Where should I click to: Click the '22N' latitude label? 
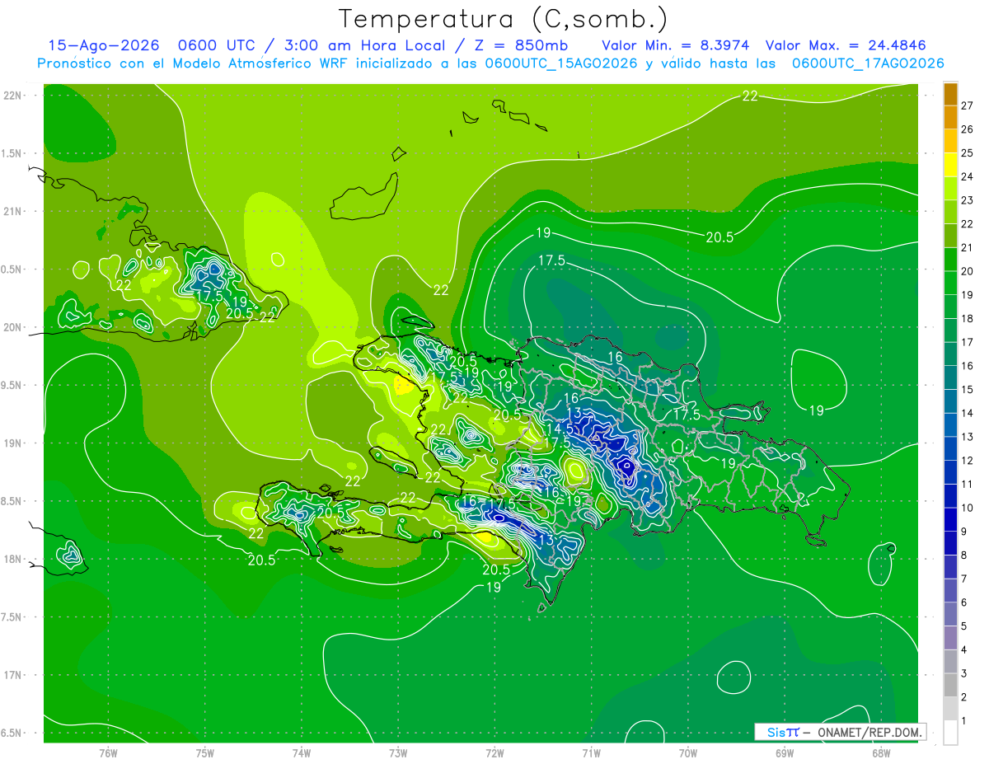pyautogui.click(x=12, y=96)
